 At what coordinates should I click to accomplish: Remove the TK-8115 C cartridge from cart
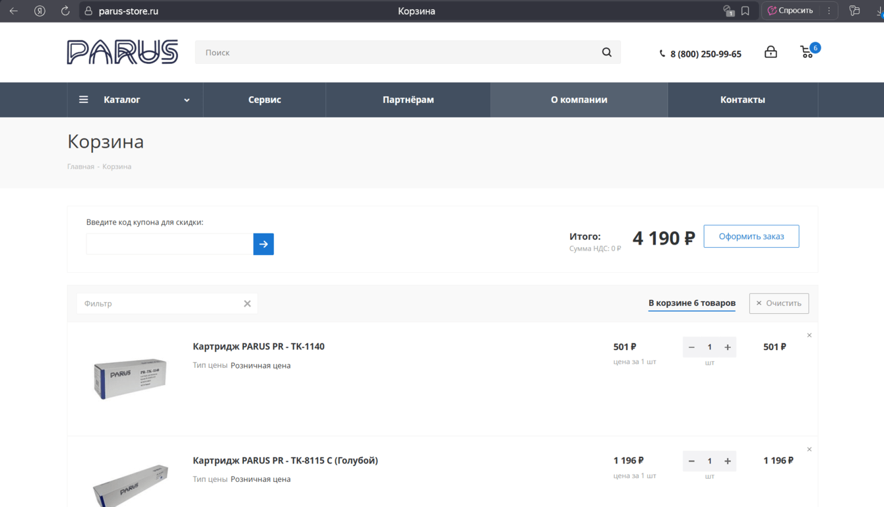pyautogui.click(x=809, y=450)
